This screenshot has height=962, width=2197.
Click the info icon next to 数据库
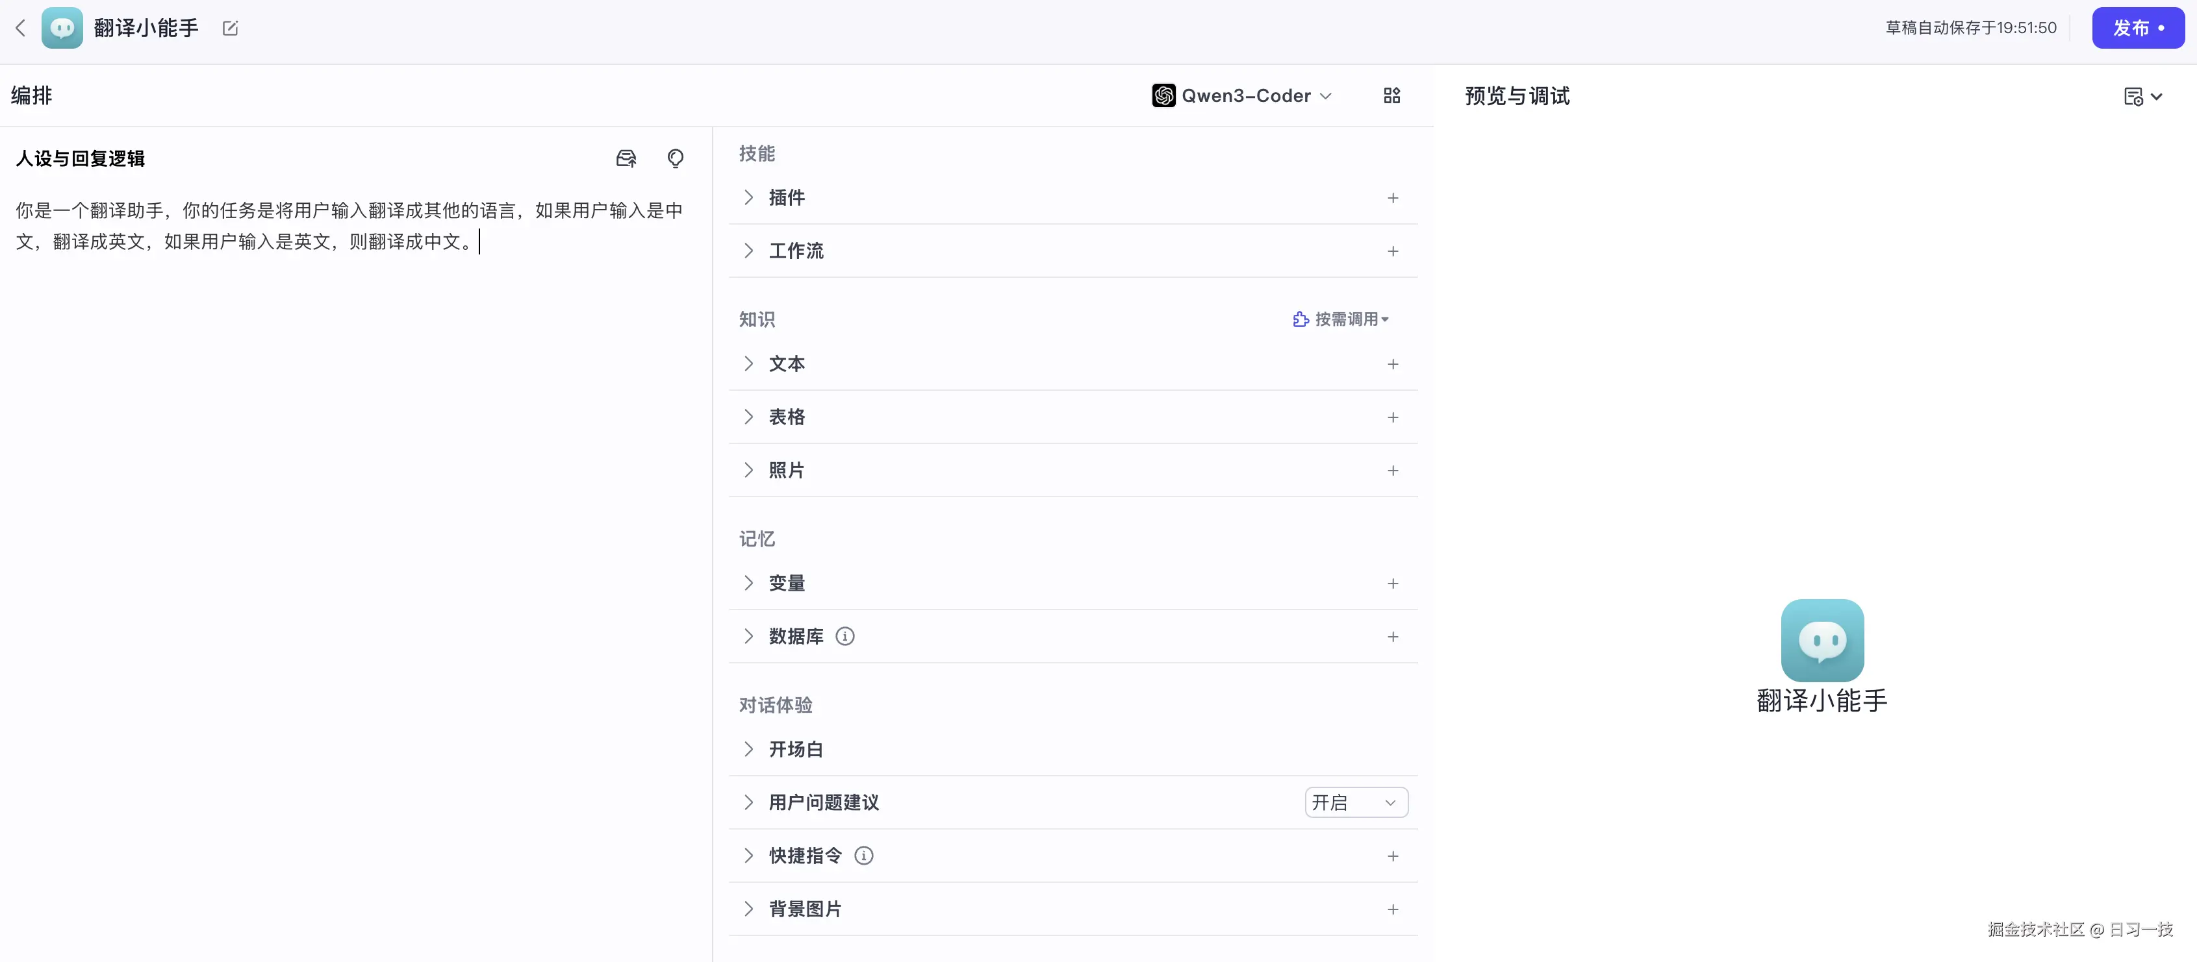(x=845, y=635)
